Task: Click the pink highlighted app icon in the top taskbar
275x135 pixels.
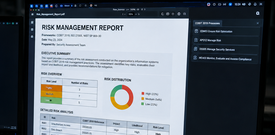Action: 91,6
